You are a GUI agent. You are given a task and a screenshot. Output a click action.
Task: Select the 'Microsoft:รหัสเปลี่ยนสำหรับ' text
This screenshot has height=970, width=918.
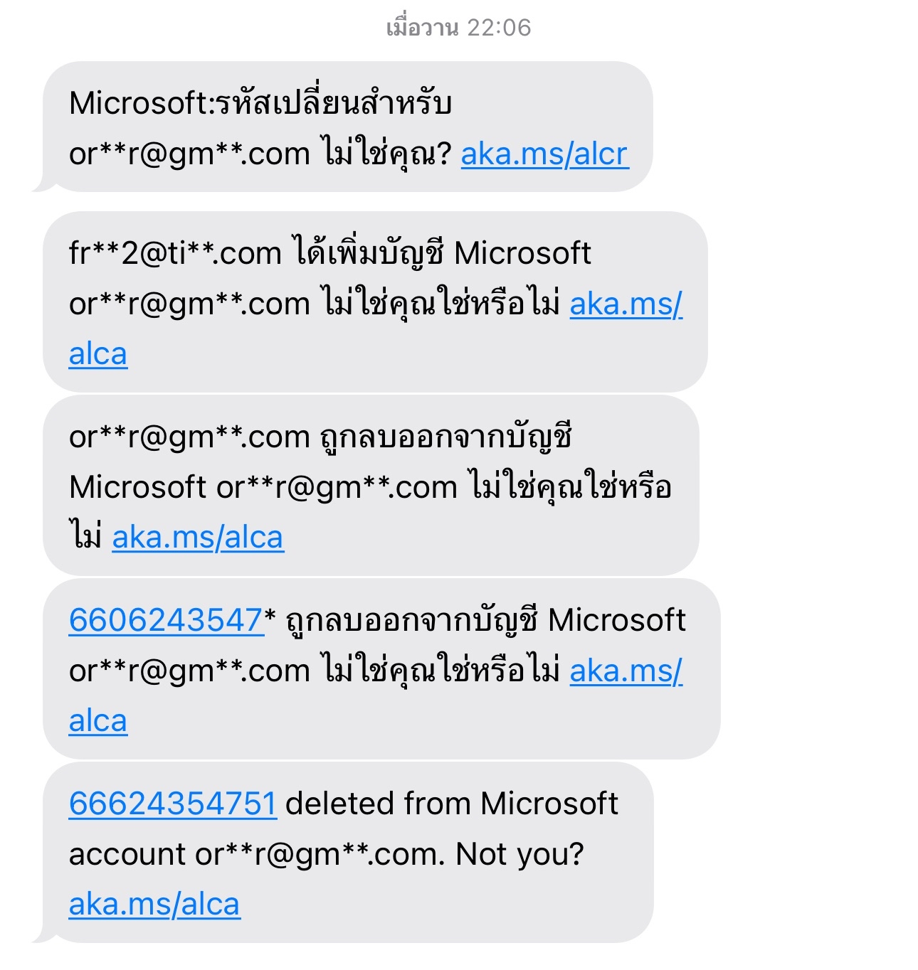coord(260,103)
